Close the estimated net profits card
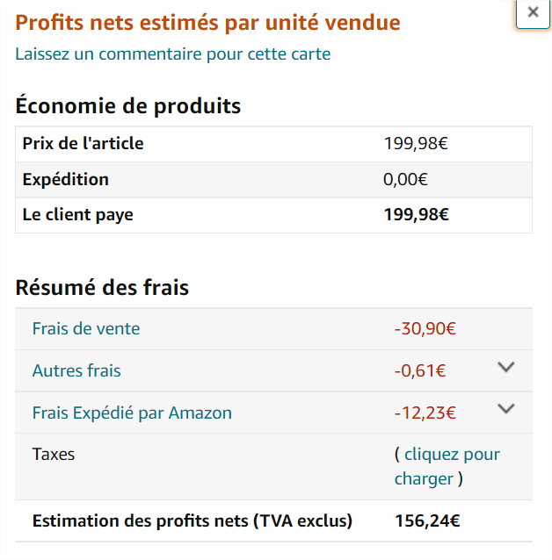The image size is (552, 560). 533,12
